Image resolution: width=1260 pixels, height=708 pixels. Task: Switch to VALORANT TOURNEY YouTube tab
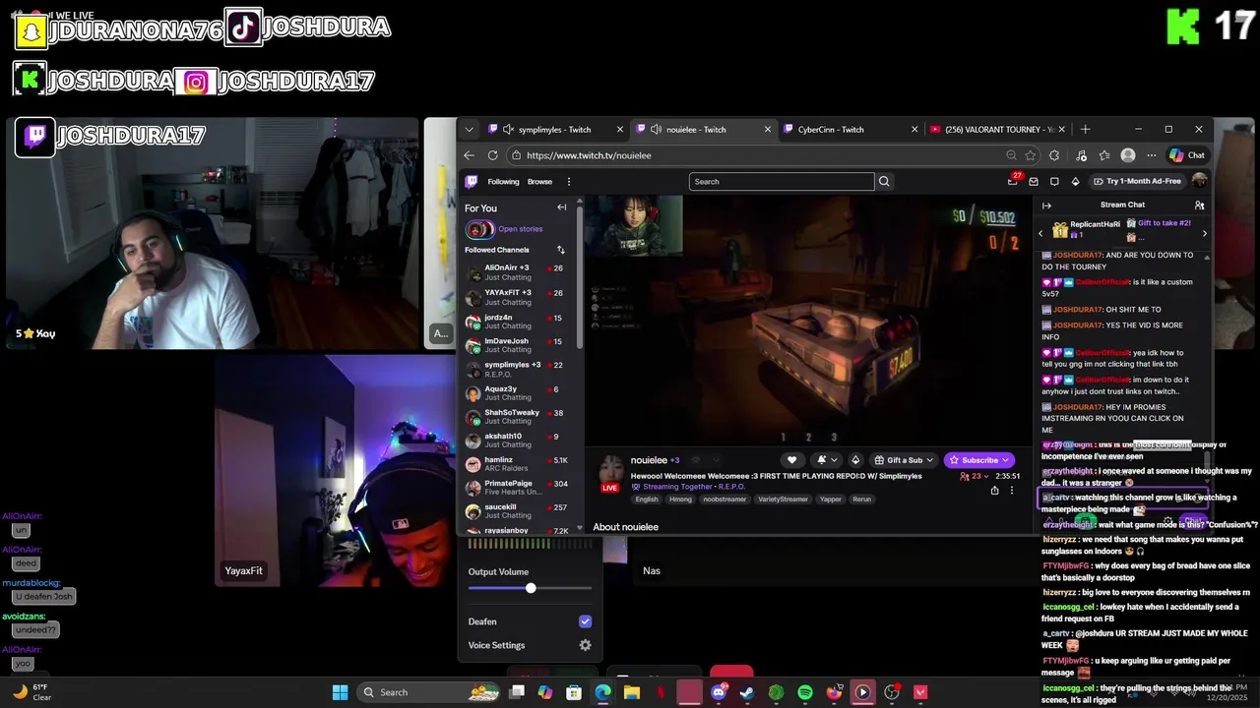click(998, 130)
